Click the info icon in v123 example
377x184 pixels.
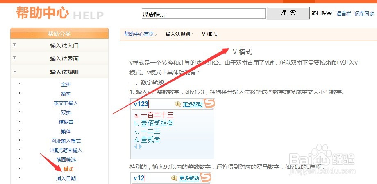tap(178, 104)
